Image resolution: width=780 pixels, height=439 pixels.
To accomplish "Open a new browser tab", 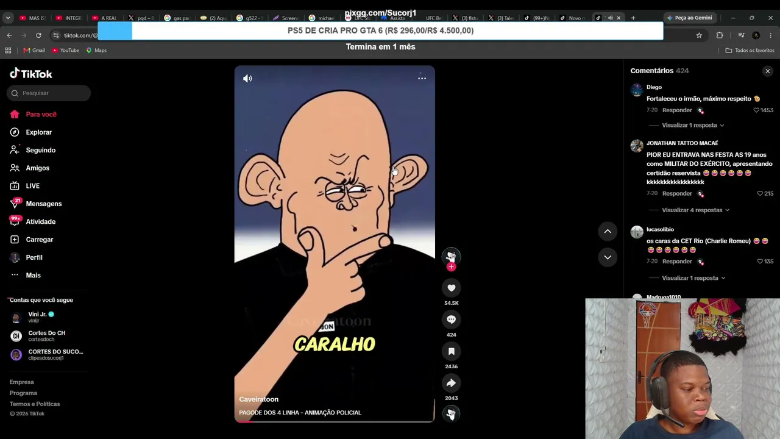I will click(x=633, y=18).
